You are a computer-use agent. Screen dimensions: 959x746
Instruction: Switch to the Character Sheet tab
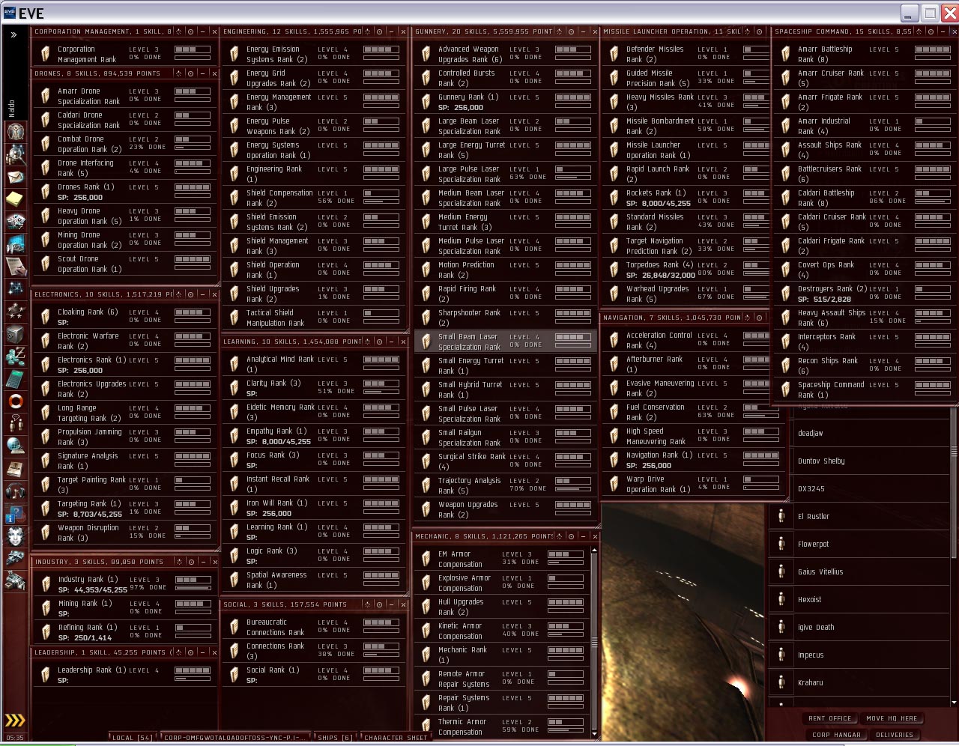tap(396, 738)
